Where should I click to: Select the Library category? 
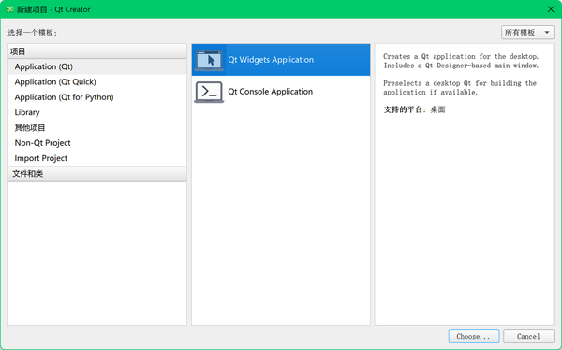[x=97, y=112]
